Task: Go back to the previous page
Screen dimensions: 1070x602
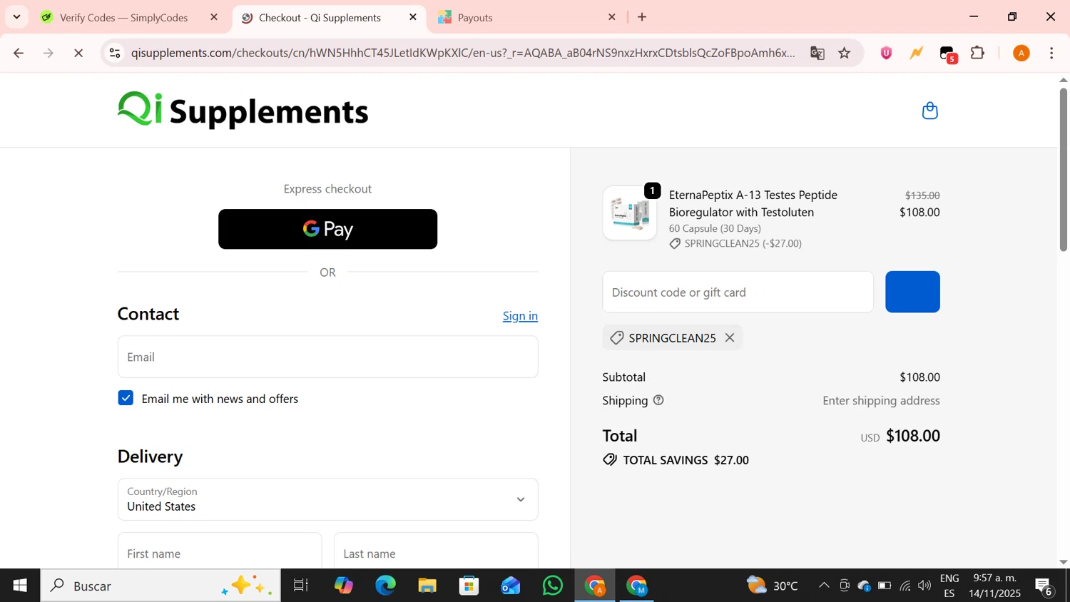Action: 19,53
